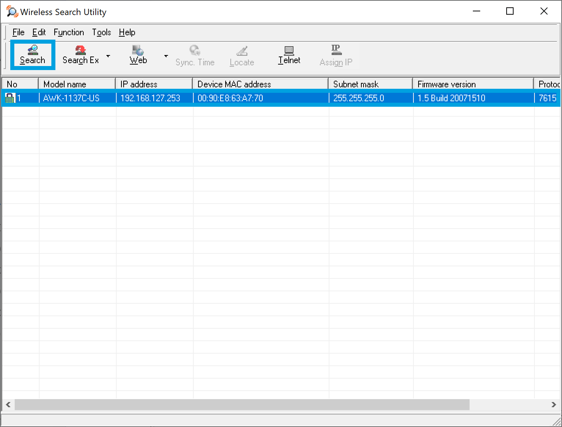Sort by the No column header
This screenshot has height=427, width=562.
coord(20,84)
